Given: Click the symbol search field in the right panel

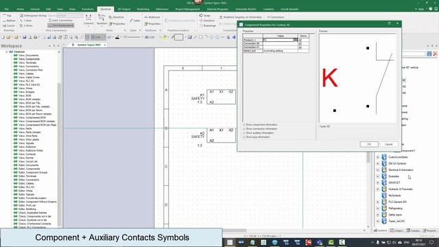Looking at the screenshot, I should pos(413,54).
